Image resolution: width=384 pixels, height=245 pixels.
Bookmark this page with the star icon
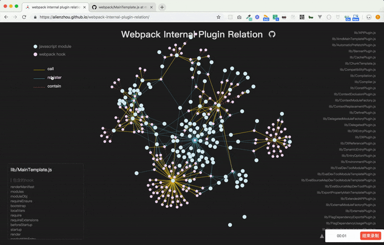pos(218,17)
